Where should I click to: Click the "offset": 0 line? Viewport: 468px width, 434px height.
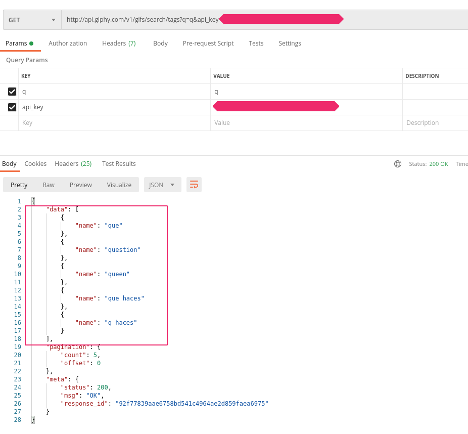point(80,363)
